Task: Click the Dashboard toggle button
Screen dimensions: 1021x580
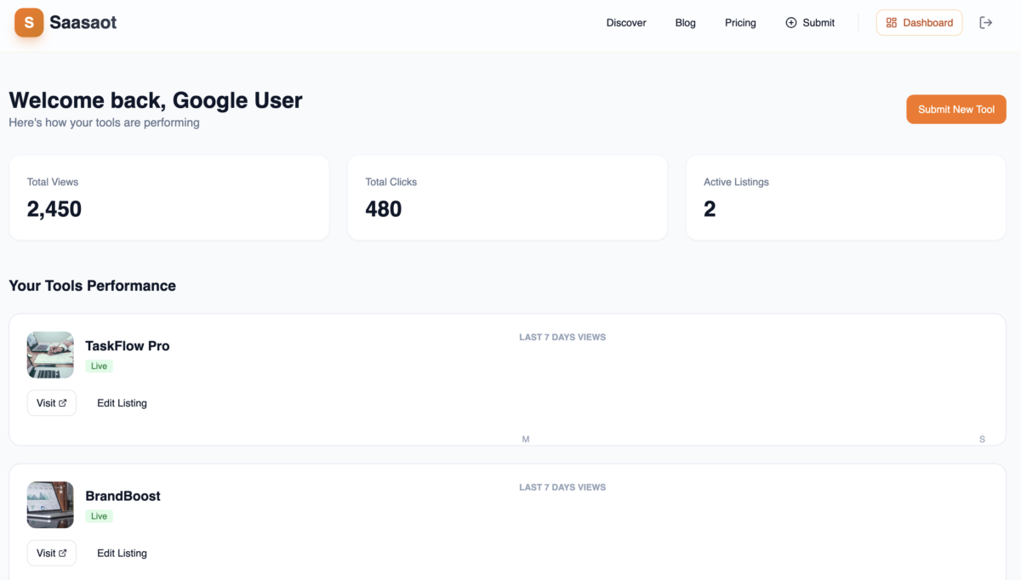Action: pos(919,22)
